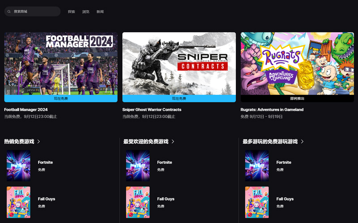358x223 pixels.
Task: Open Sniper Ghost Warrior Contracts banner image
Action: (179, 64)
